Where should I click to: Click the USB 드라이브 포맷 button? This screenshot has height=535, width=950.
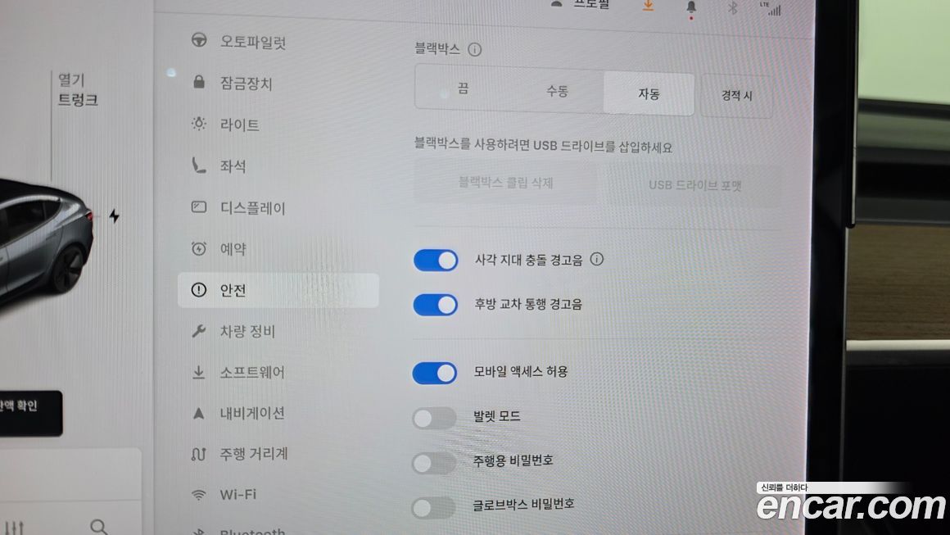click(695, 185)
